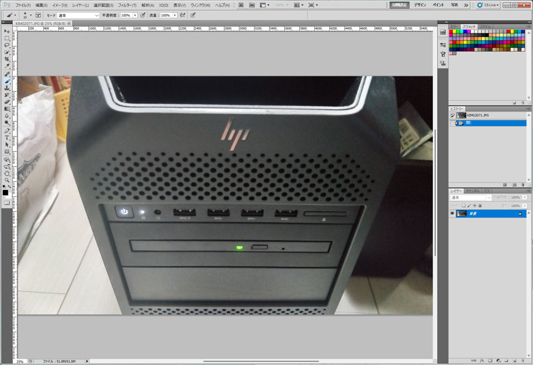Select the Blur tool
The image size is (533, 365).
[x=7, y=116]
